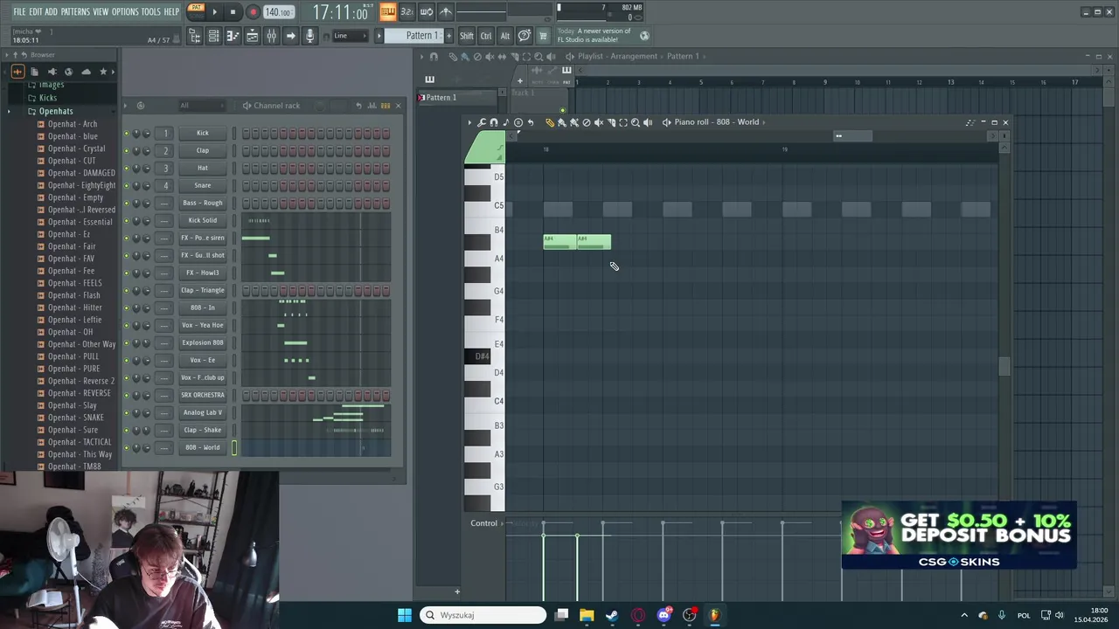Open the EDIT menu
Viewport: 1119px width, 629px height.
[36, 11]
